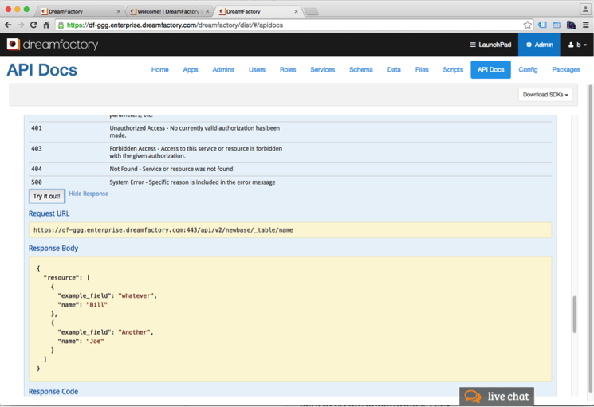Click the green lock icon in address bar
This screenshot has height=407, width=594.
point(61,25)
